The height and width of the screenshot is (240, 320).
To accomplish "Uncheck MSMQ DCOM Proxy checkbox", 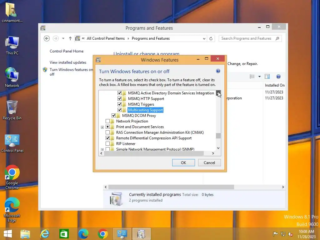I will [113, 116].
